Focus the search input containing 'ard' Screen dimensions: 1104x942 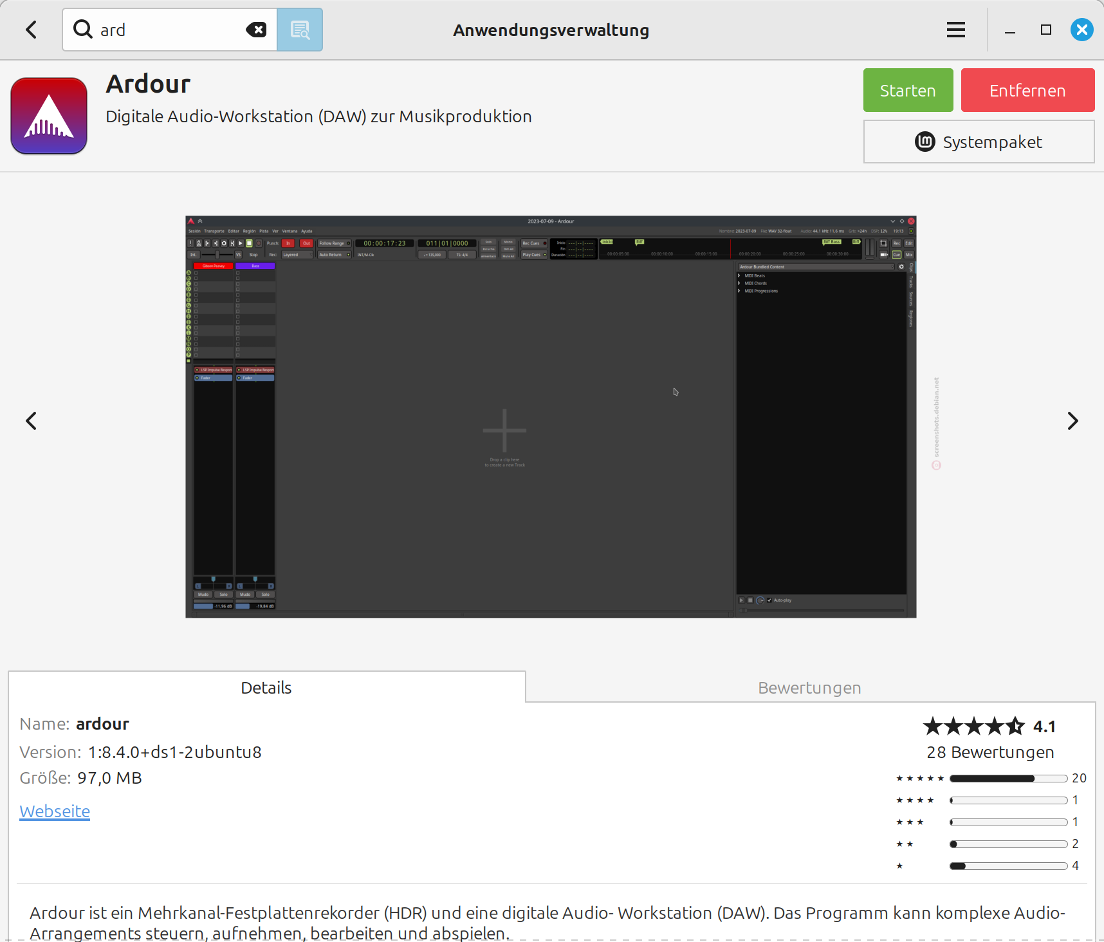[170, 30]
